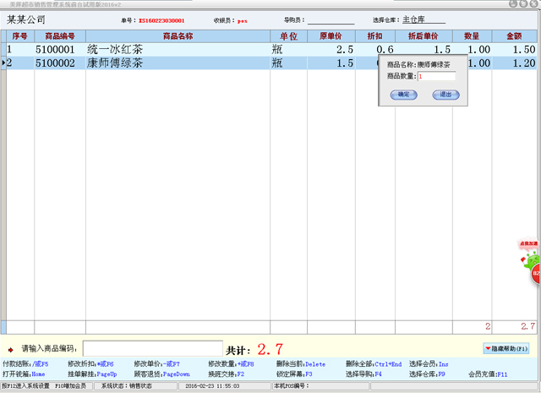
Task: Click the 商品名称 column header
Action: coord(178,36)
